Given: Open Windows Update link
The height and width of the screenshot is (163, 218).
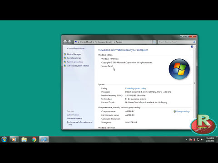Looking at the screenshot, I should [x=74, y=119].
